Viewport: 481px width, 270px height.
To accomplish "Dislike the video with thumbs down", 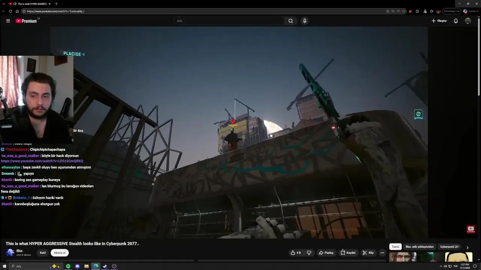I will [309, 253].
